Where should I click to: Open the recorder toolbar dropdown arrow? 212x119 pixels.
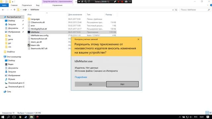point(79,2)
